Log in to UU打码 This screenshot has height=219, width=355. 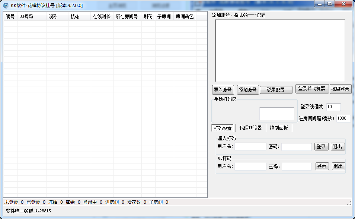click(322, 166)
